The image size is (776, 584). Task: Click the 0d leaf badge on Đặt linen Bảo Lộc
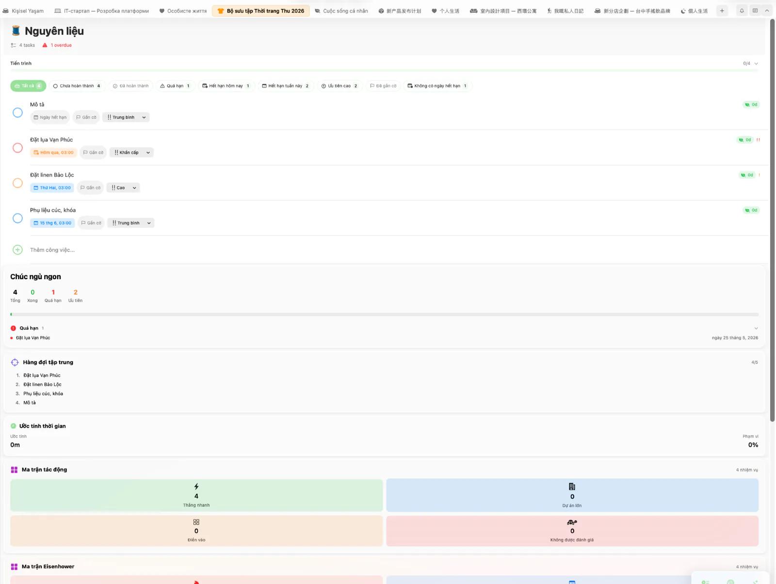click(x=746, y=175)
